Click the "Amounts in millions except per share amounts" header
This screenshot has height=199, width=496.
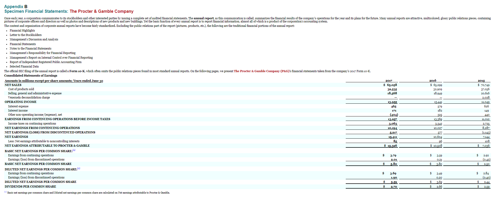(54, 81)
